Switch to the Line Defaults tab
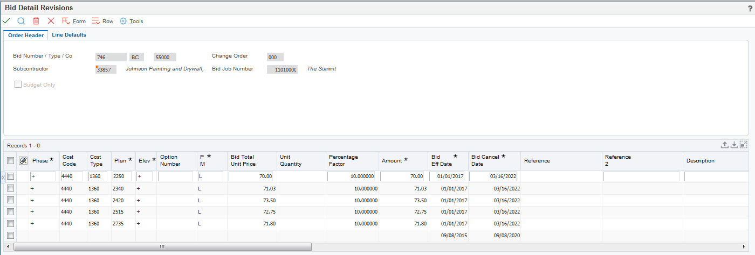755x255 pixels. point(68,35)
